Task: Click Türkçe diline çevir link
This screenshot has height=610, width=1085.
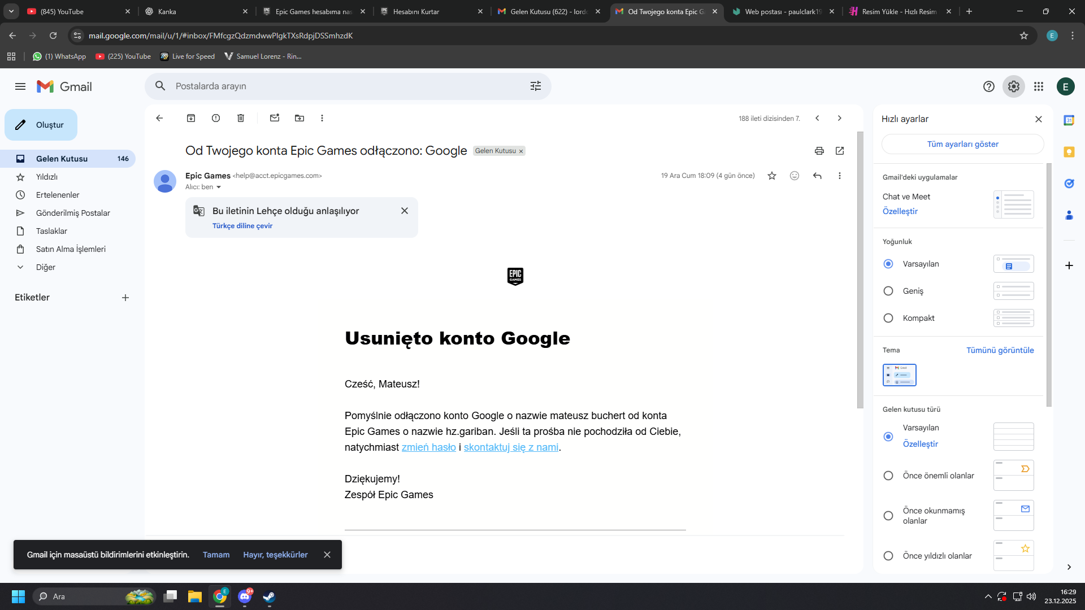Action: (242, 226)
